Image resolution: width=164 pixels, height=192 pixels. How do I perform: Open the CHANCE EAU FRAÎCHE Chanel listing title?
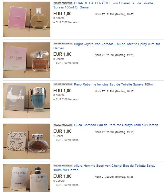pos(103,5)
